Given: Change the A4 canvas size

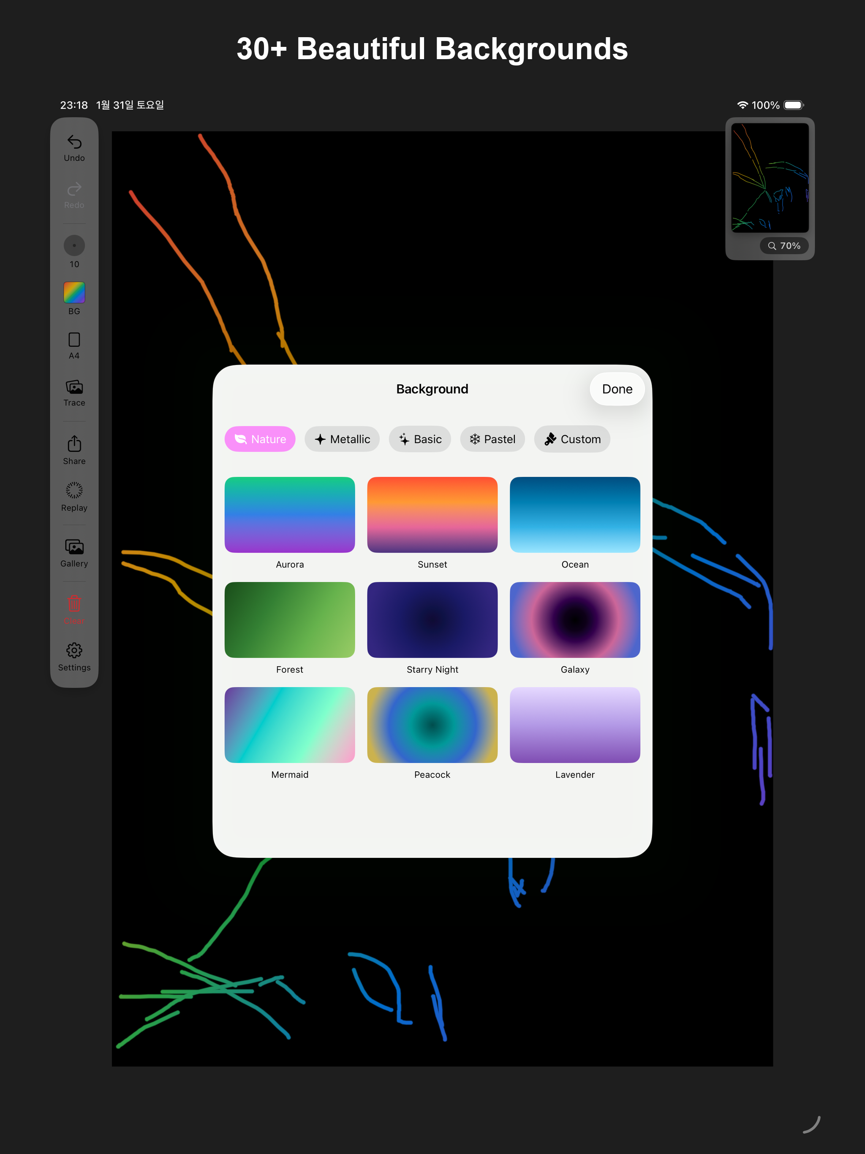Looking at the screenshot, I should (x=74, y=346).
